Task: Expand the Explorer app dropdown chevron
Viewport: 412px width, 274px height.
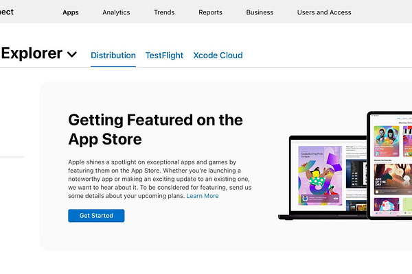Action: point(71,54)
